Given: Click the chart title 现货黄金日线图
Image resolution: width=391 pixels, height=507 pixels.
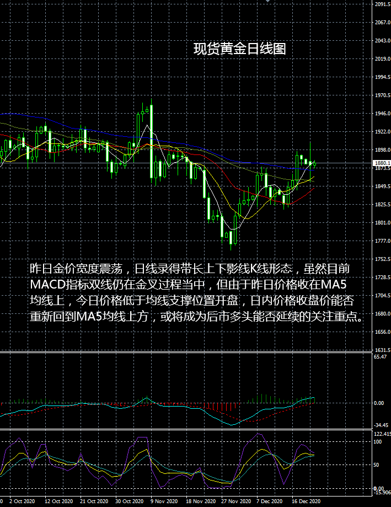Looking at the screenshot, I should [240, 49].
